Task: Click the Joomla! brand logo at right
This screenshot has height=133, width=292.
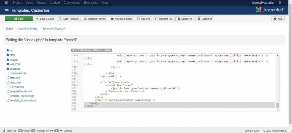Action: pos(270,10)
